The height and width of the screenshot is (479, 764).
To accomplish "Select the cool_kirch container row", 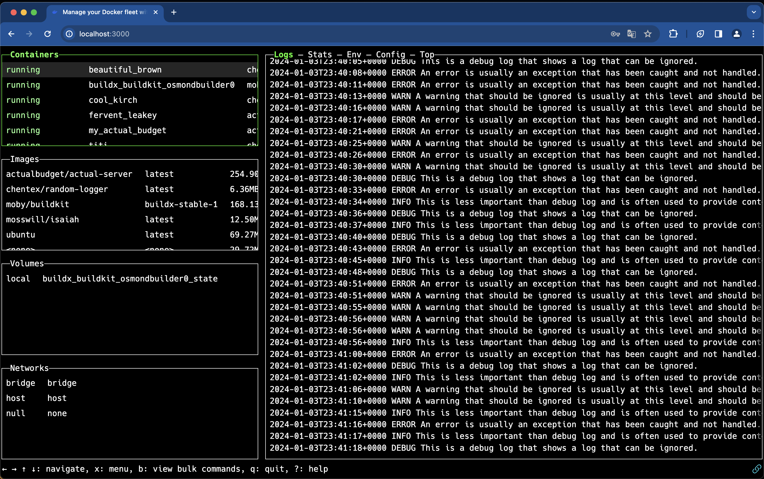I will (113, 100).
